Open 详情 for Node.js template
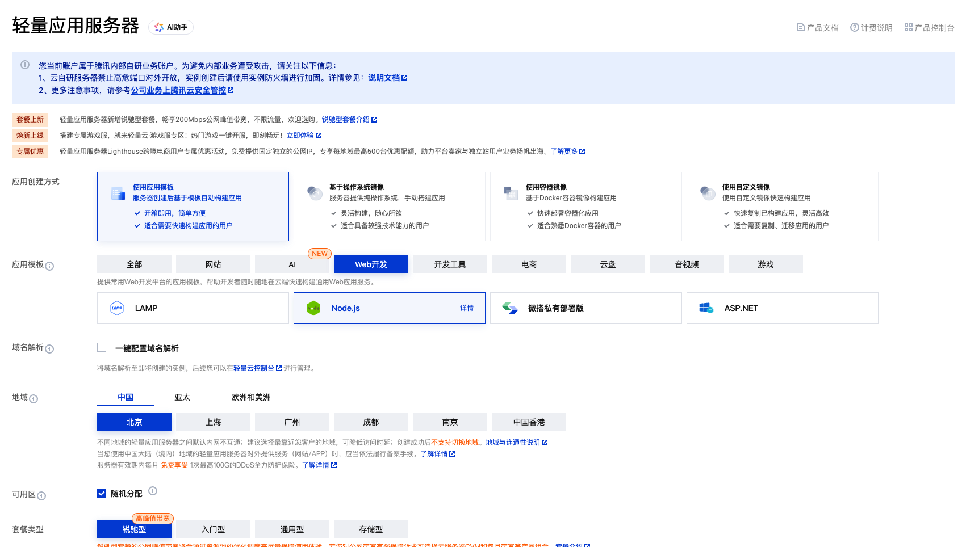Viewport: 962px width, 547px height. pos(467,308)
